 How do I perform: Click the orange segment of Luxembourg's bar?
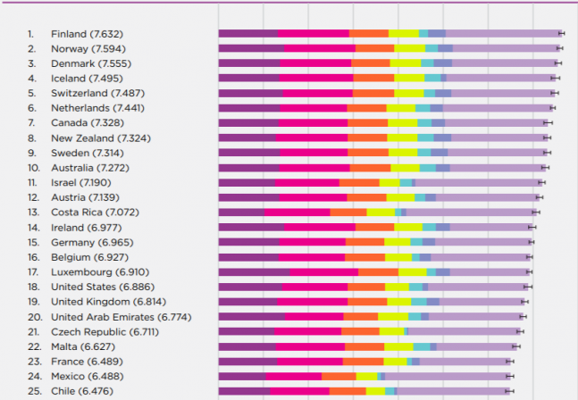pyautogui.click(x=378, y=272)
